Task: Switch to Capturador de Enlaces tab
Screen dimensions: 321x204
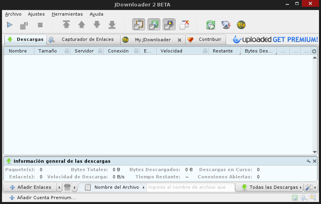Action: point(83,40)
